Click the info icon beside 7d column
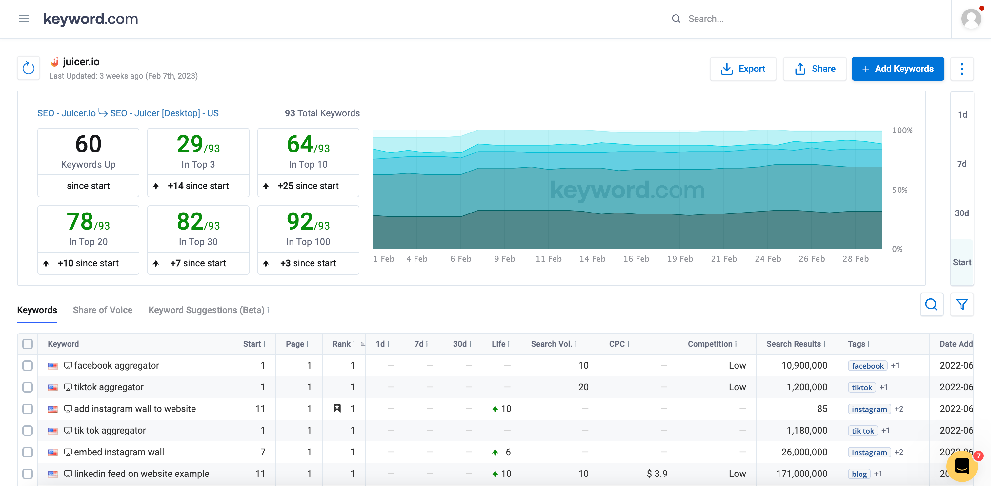This screenshot has width=991, height=486. click(x=427, y=344)
